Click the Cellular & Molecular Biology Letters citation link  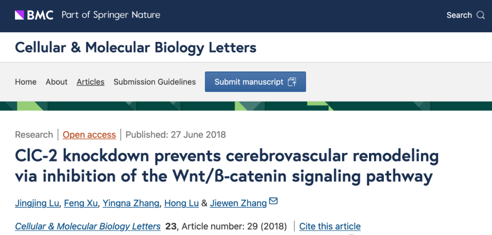(x=88, y=226)
